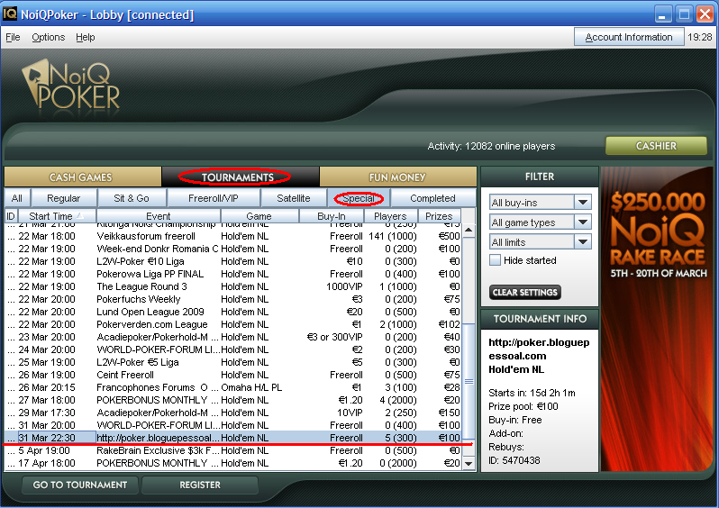Sort by Game column header
The width and height of the screenshot is (719, 508).
(259, 216)
